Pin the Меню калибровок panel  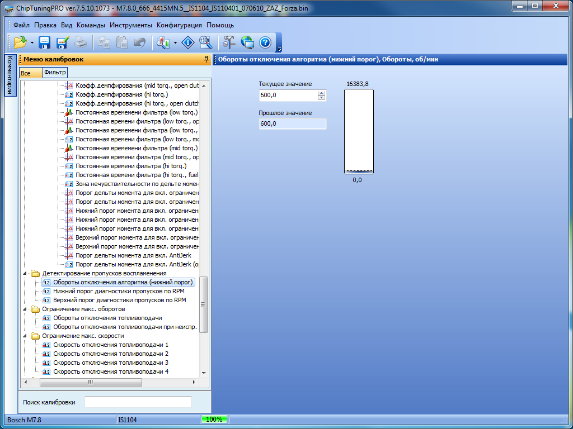(x=206, y=59)
